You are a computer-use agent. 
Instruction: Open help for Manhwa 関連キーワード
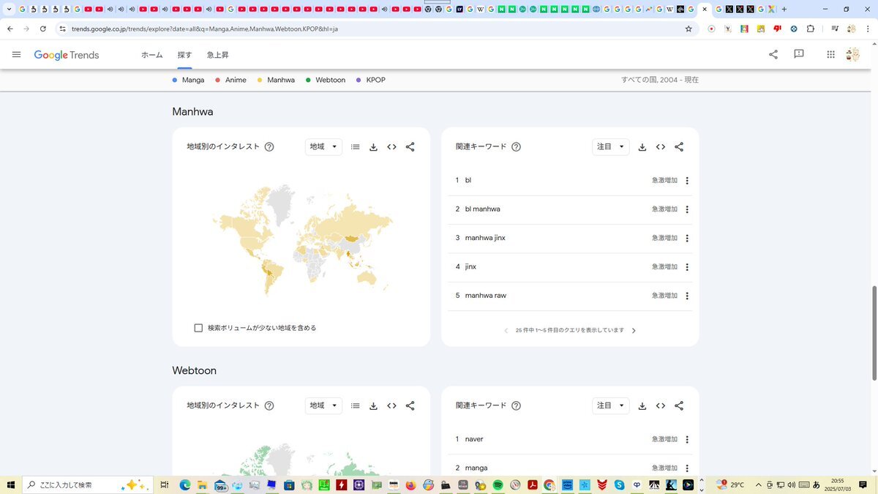pos(516,146)
